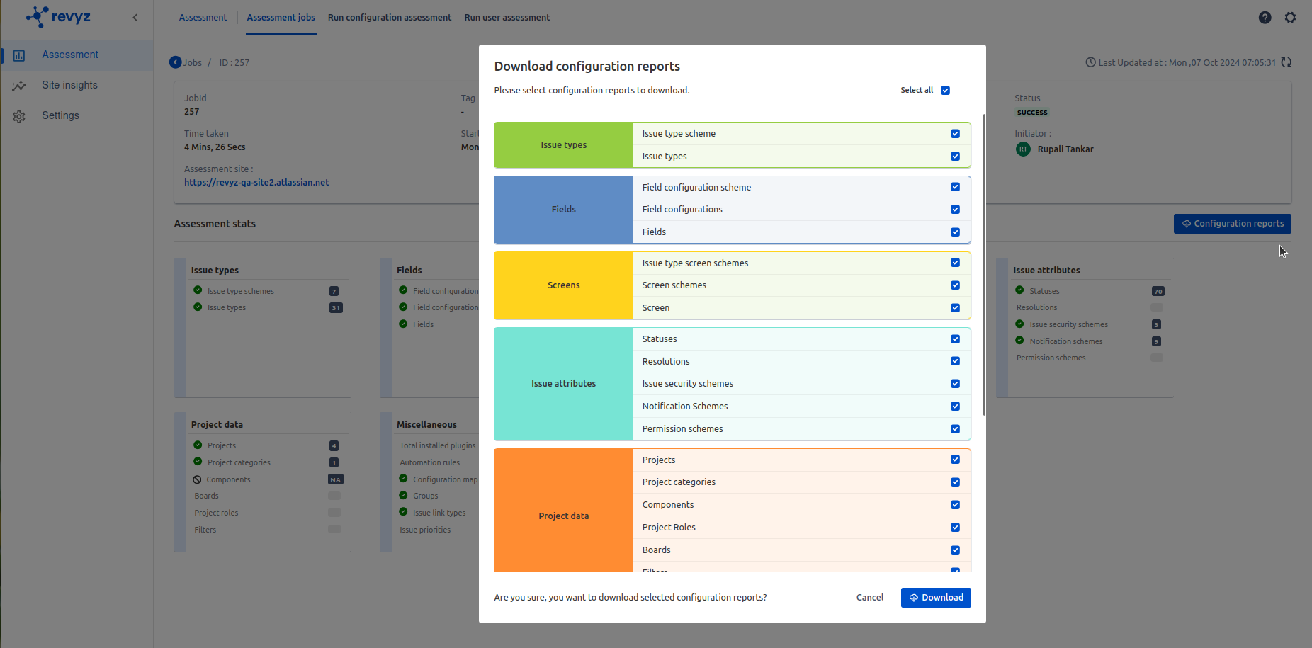Toggle Issue type screen schemes checkbox
Image resolution: width=1312 pixels, height=648 pixels.
coord(955,263)
